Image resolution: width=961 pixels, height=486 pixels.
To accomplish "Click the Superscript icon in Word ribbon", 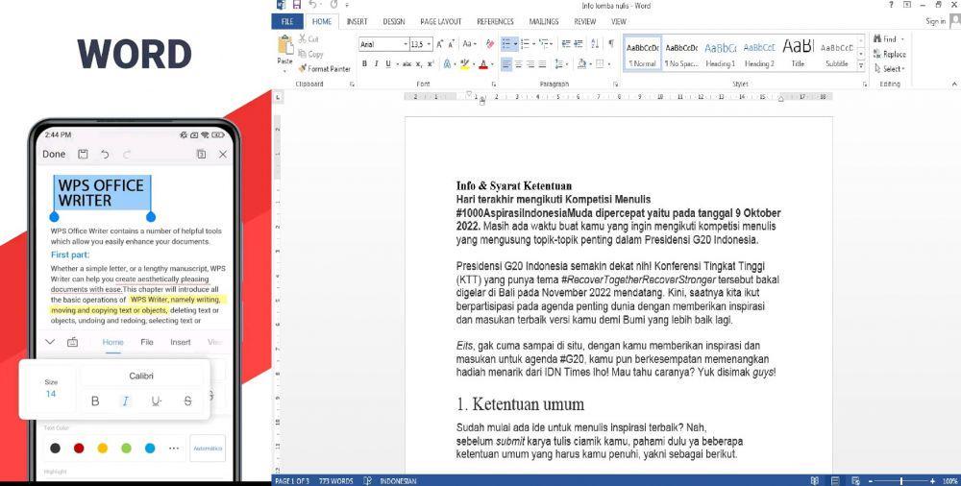I will 431,63.
